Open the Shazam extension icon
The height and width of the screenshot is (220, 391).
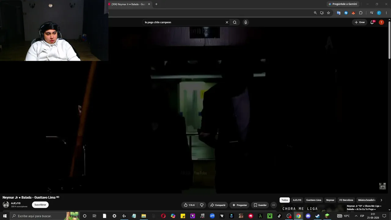[346, 13]
